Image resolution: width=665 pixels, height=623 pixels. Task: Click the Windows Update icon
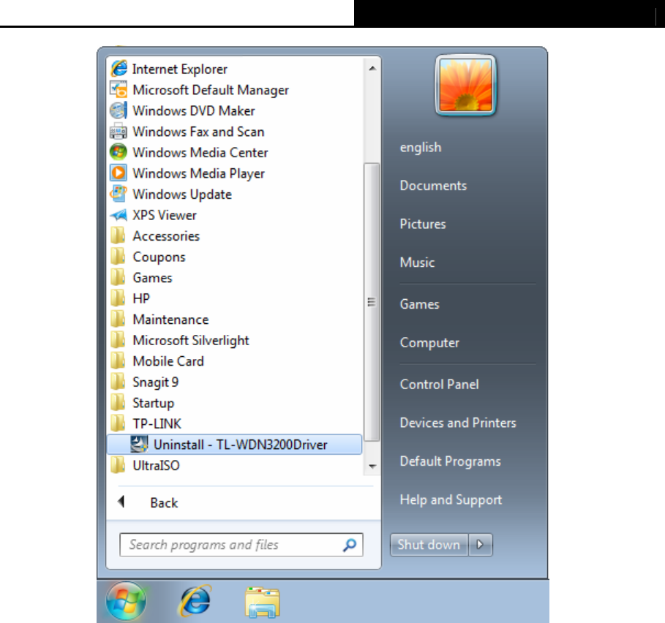click(x=119, y=194)
